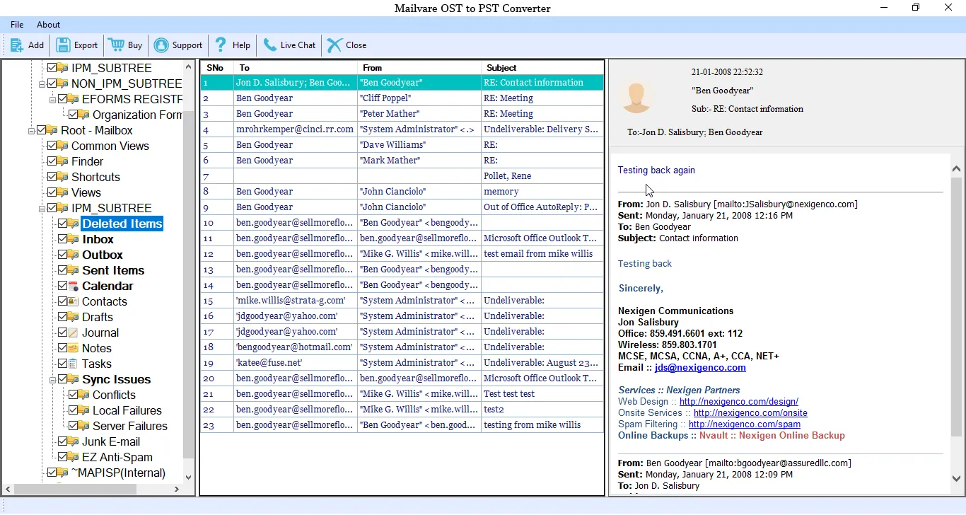This screenshot has height=515, width=966.
Task: Uncheck the EZ Anti-Spam checkbox
Action: [63, 457]
